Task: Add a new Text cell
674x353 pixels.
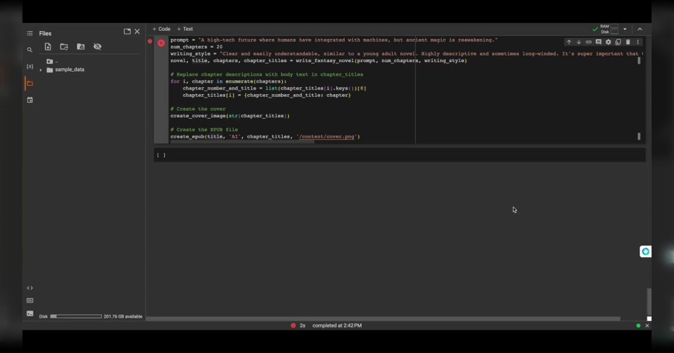Action: tap(185, 29)
